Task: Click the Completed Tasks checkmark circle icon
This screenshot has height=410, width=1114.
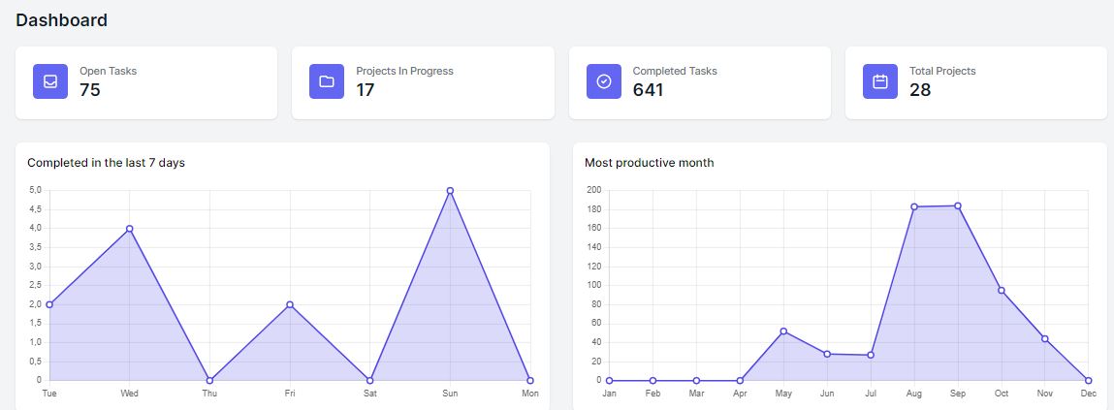Action: click(x=603, y=81)
